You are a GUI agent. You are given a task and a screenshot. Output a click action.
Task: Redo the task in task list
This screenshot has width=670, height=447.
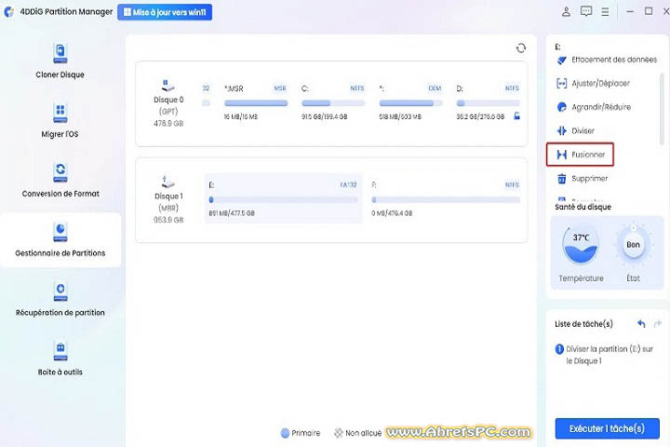[x=658, y=324]
